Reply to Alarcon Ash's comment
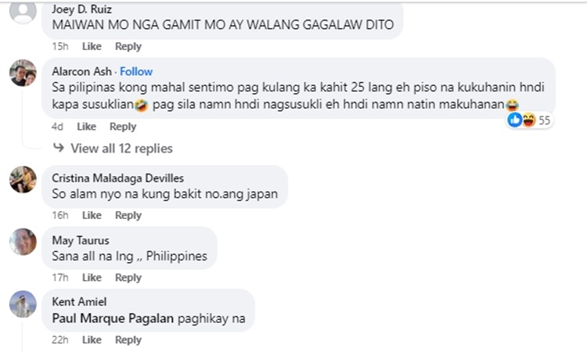Image resolution: width=587 pixels, height=352 pixels. (x=123, y=127)
